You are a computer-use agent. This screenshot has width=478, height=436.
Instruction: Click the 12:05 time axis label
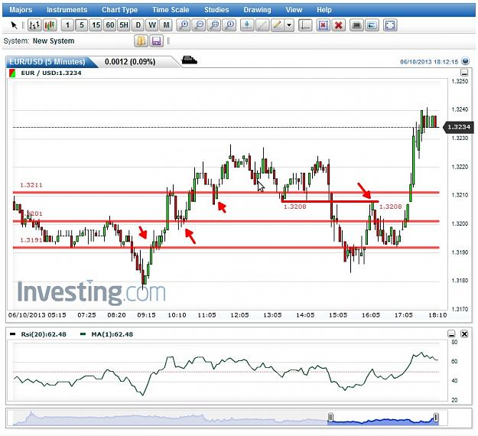click(239, 315)
